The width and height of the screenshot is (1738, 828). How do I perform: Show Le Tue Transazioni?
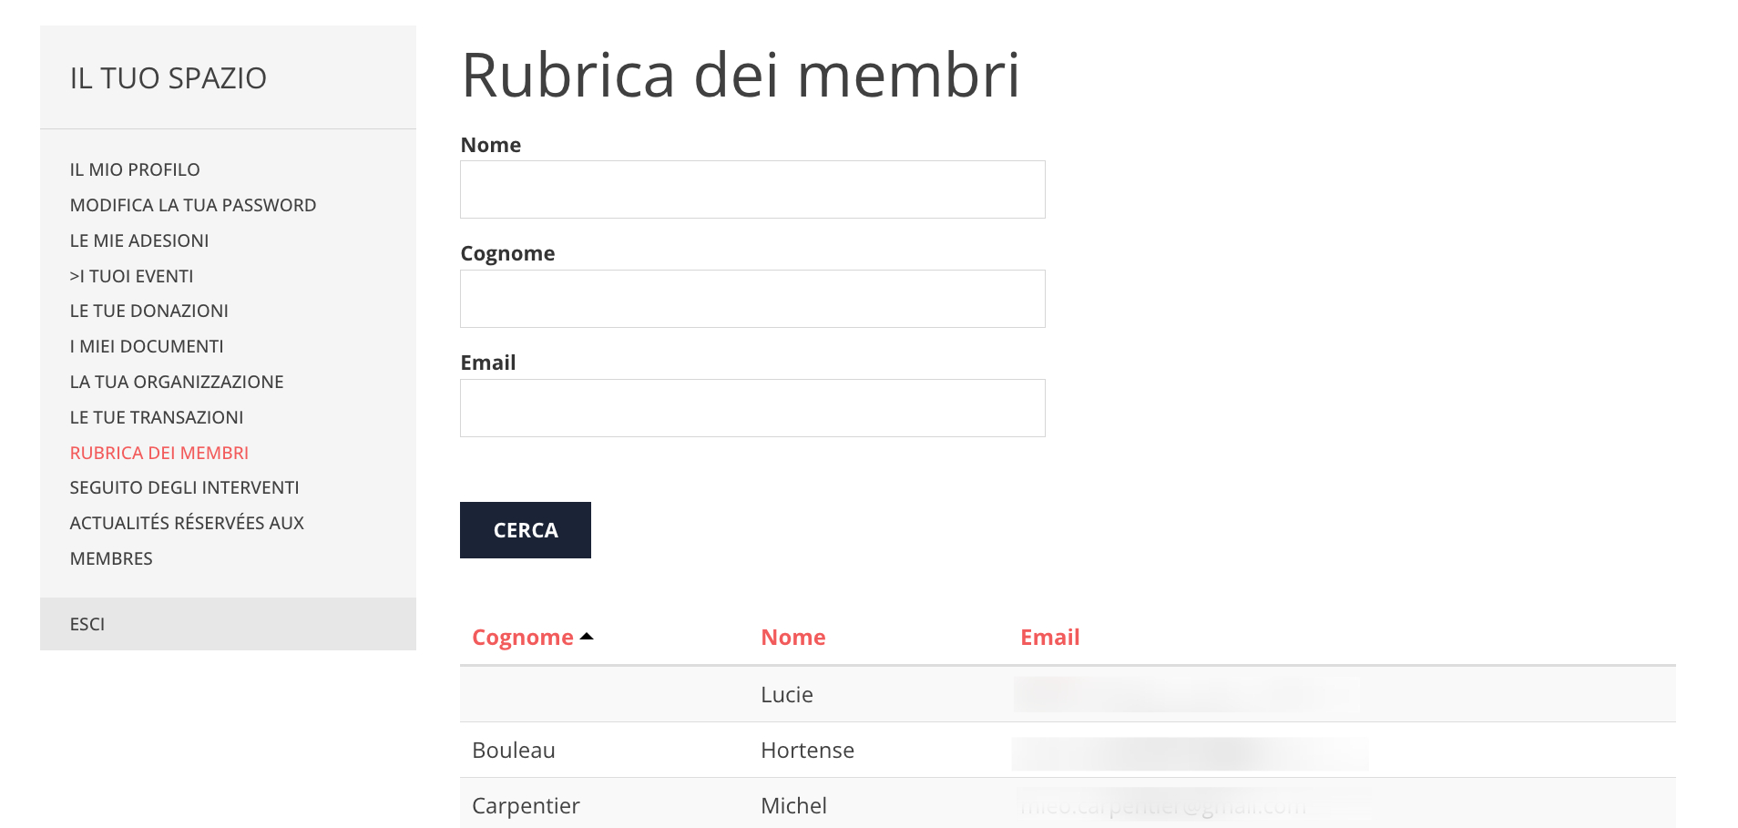tap(157, 417)
